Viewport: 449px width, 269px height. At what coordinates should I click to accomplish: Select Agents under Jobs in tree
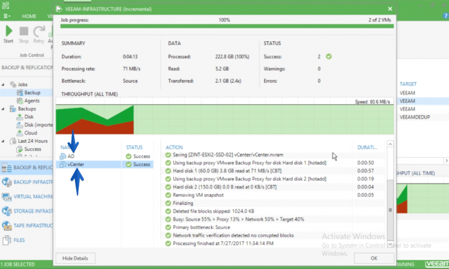(32, 101)
